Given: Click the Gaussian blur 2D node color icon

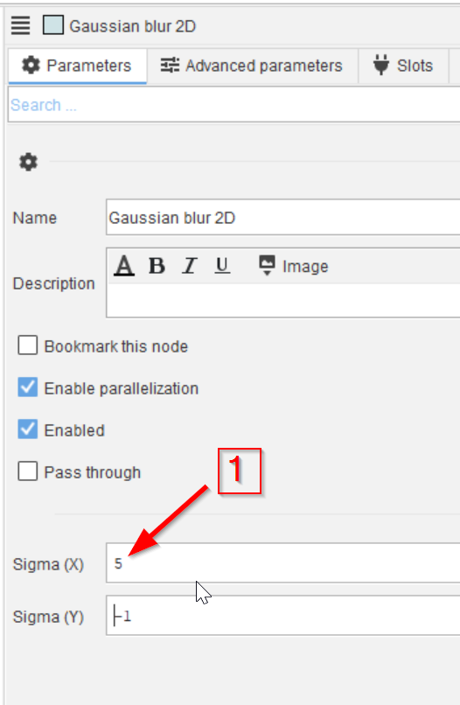Looking at the screenshot, I should pos(53,25).
